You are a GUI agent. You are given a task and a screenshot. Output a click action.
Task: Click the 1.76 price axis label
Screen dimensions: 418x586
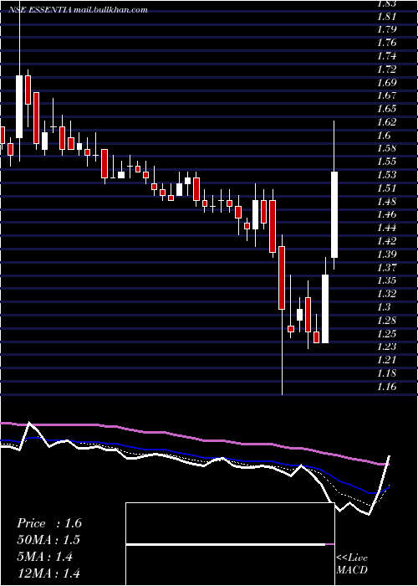coord(386,43)
